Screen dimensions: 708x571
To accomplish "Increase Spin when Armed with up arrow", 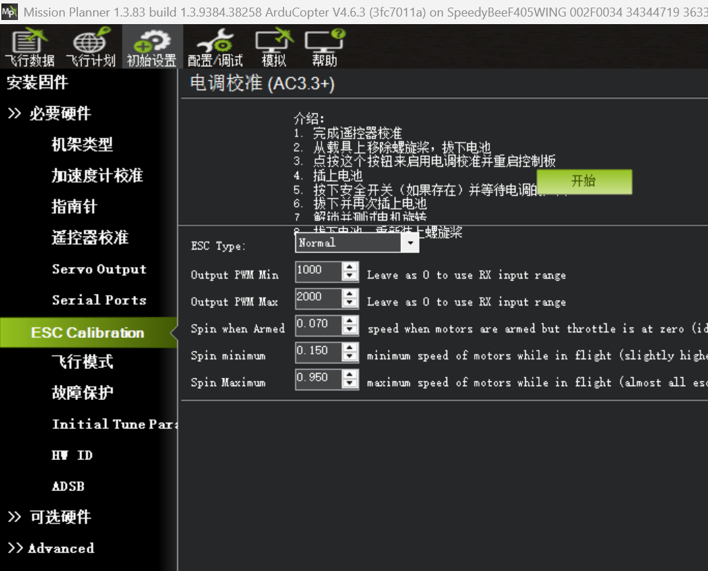I will point(349,321).
